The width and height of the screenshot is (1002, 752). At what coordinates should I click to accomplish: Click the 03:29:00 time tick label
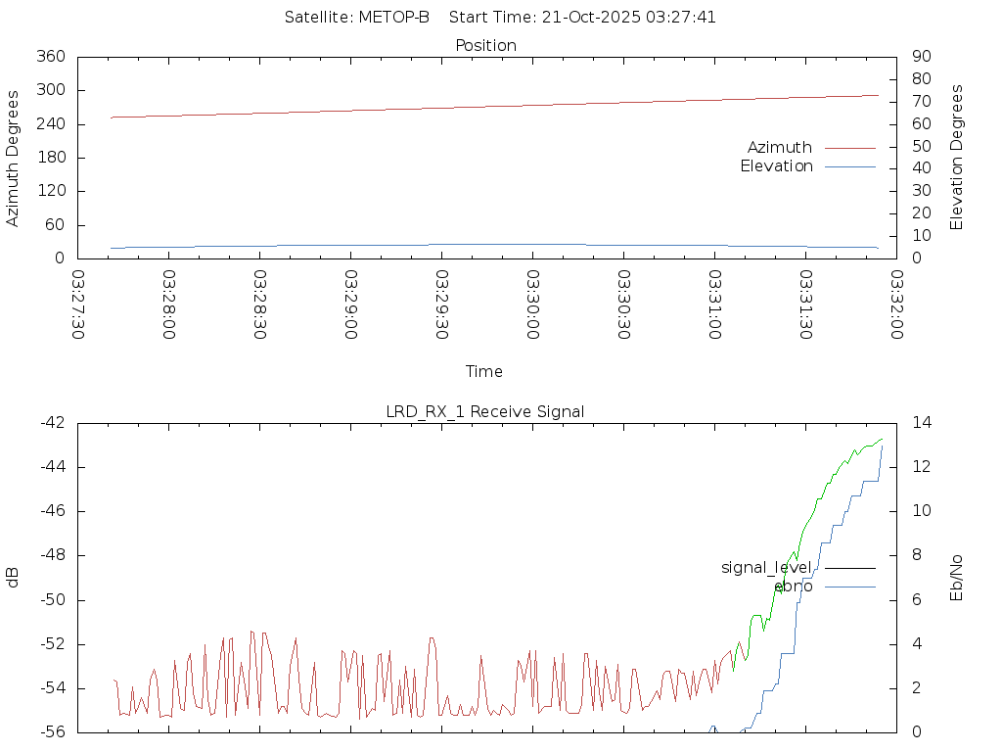click(351, 305)
